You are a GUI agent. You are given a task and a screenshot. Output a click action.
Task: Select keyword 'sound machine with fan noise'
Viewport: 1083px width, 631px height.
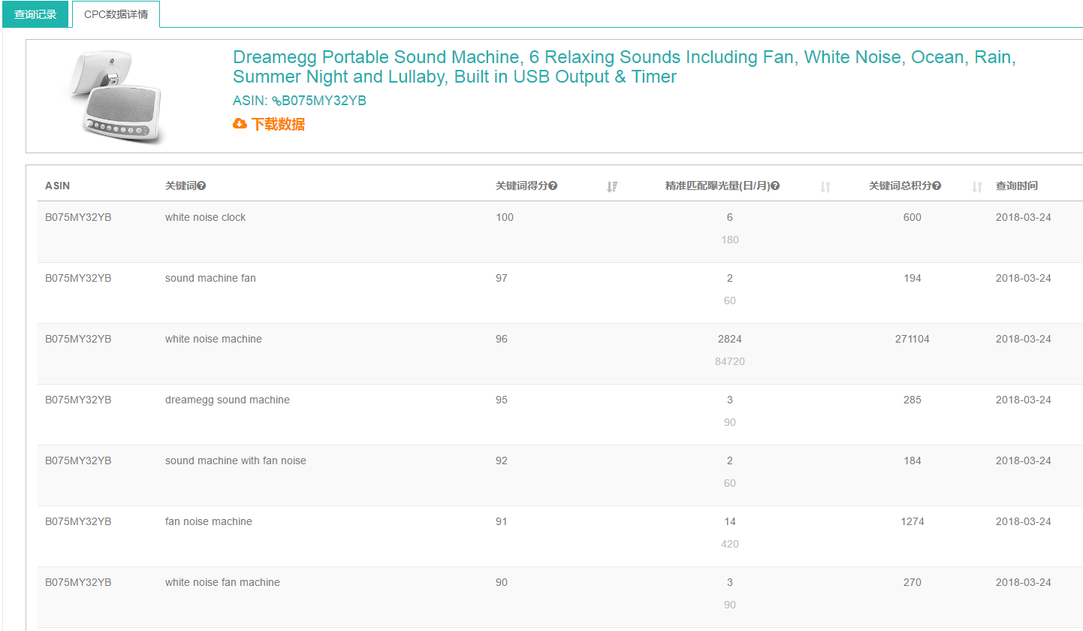[x=236, y=460]
